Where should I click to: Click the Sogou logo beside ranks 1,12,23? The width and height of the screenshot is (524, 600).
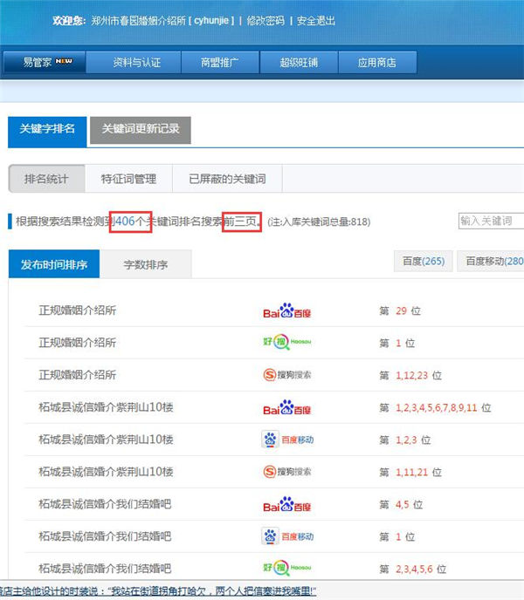coord(286,375)
